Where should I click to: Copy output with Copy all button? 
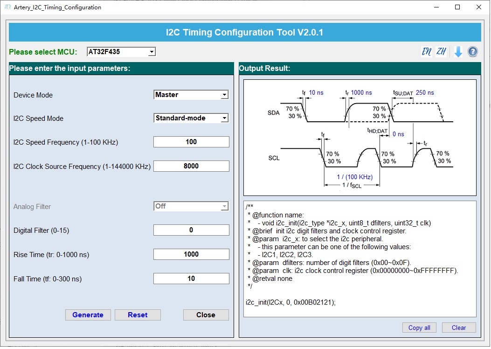click(x=419, y=328)
